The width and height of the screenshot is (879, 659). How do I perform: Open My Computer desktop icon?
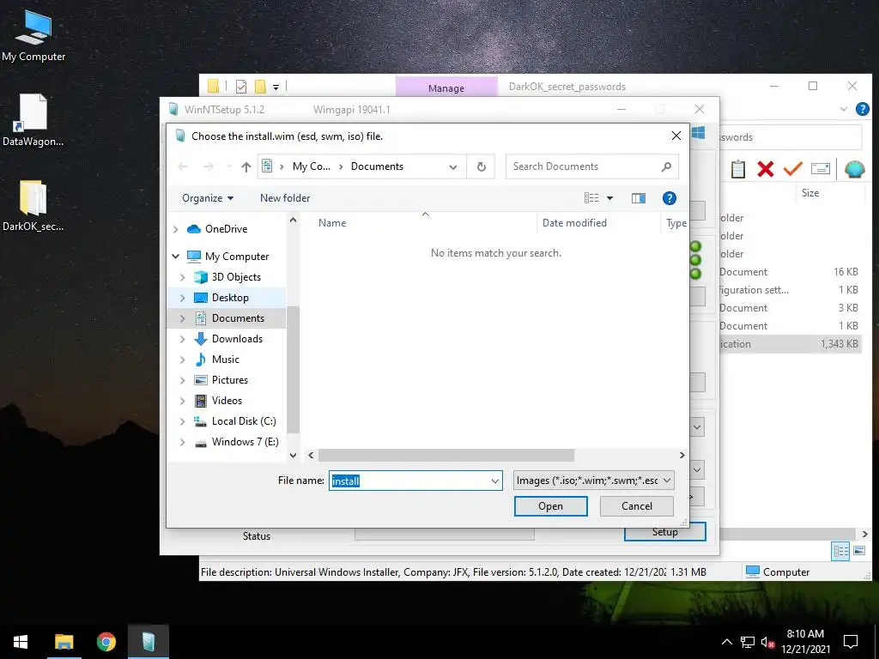click(33, 35)
